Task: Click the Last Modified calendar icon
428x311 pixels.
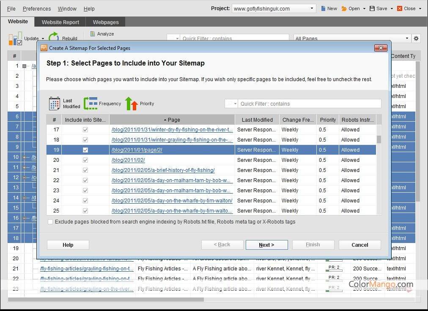Action: [x=55, y=104]
